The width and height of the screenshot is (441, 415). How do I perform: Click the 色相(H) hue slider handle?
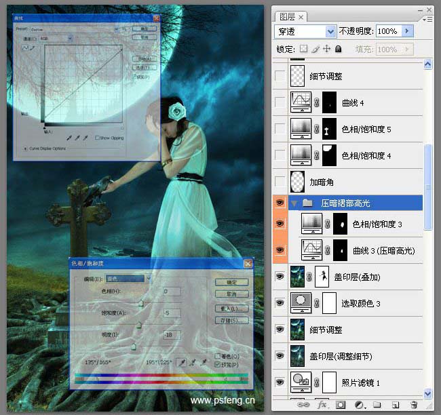141,303
